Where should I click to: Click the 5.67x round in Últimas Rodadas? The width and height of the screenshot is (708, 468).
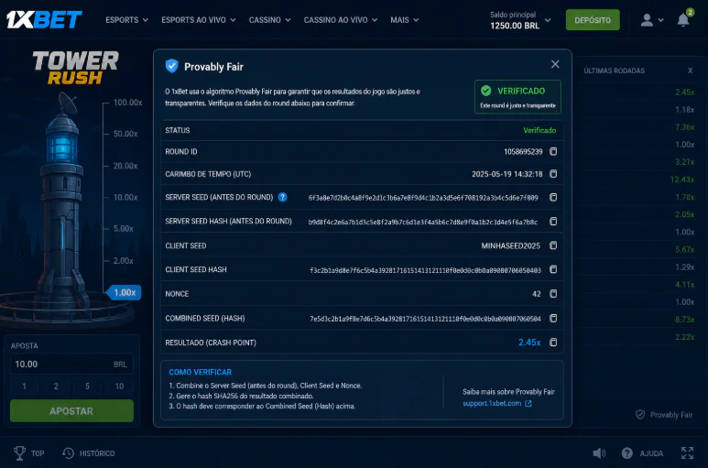click(684, 250)
